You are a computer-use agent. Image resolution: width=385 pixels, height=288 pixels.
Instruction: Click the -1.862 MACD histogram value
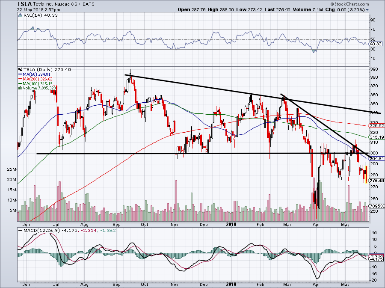pyautogui.click(x=107, y=231)
